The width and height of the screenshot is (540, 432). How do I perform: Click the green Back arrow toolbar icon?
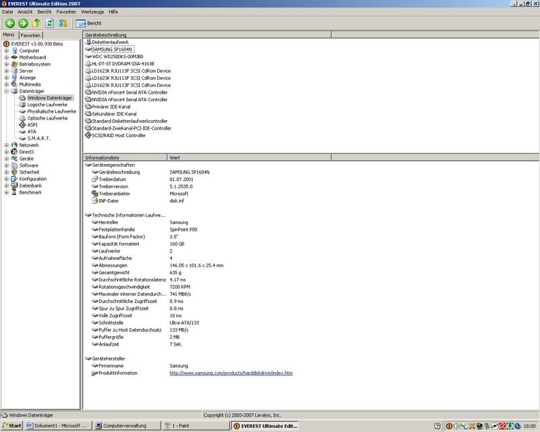point(10,23)
